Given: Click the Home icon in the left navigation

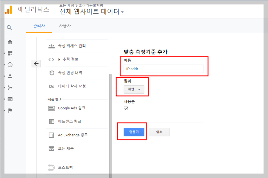Looking at the screenshot, I should 10,42.
